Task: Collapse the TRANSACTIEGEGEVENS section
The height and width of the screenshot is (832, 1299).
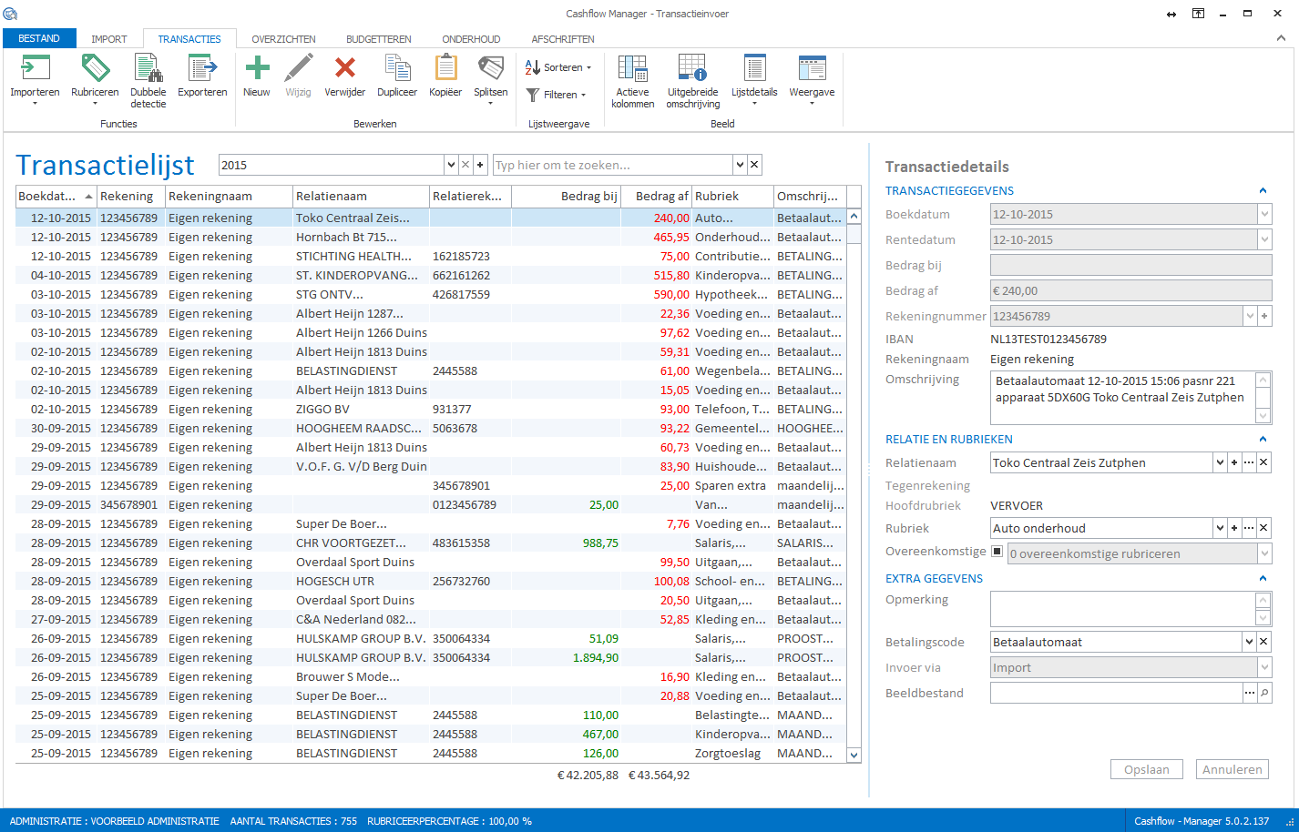Action: 1263,190
